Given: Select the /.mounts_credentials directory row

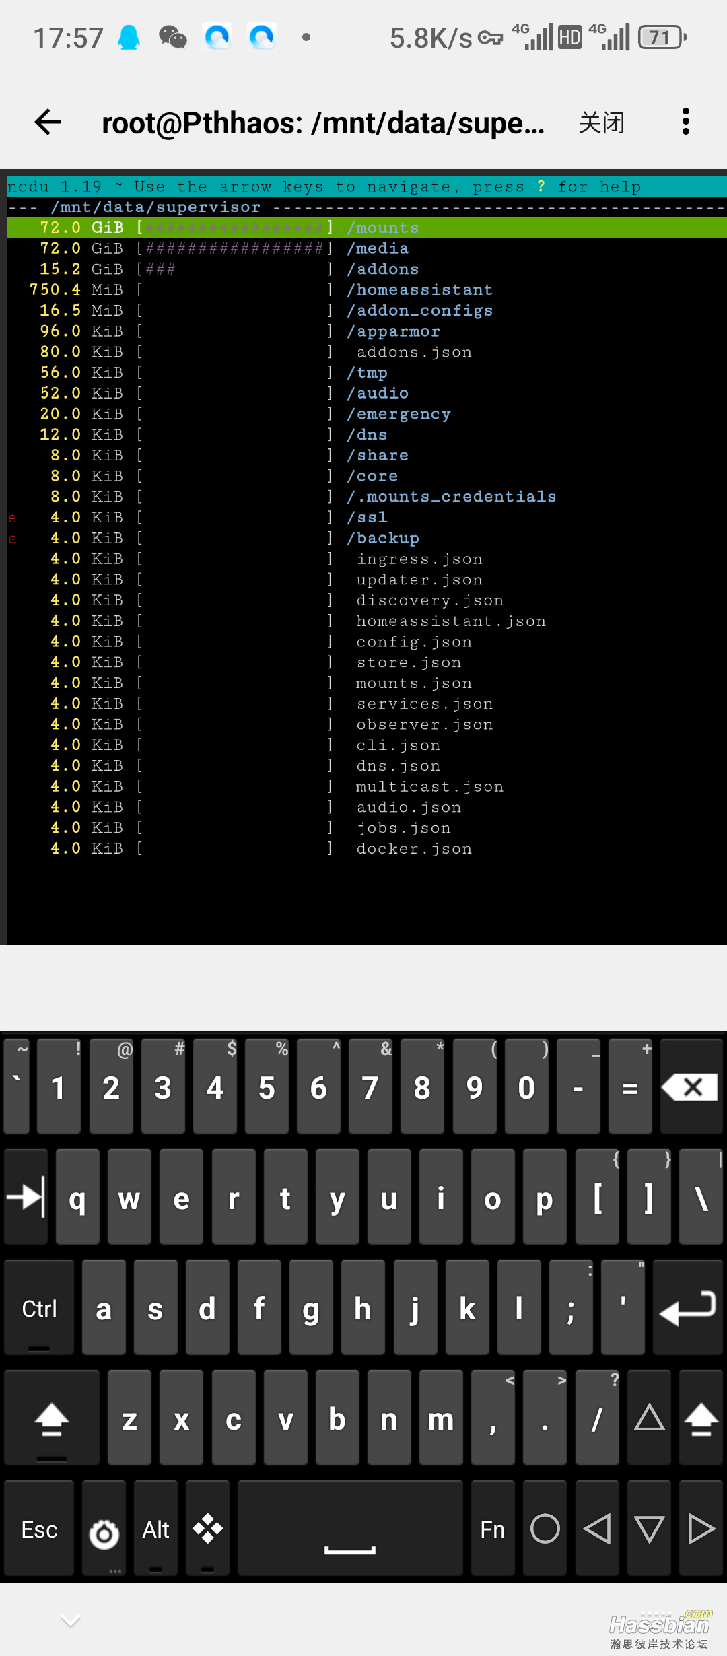Looking at the screenshot, I should (x=367, y=497).
